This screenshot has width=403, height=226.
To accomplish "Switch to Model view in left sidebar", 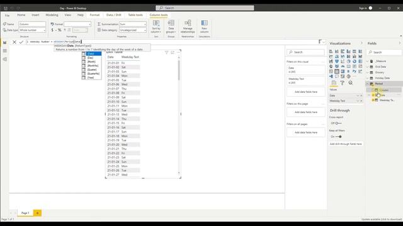I will 4,59.
